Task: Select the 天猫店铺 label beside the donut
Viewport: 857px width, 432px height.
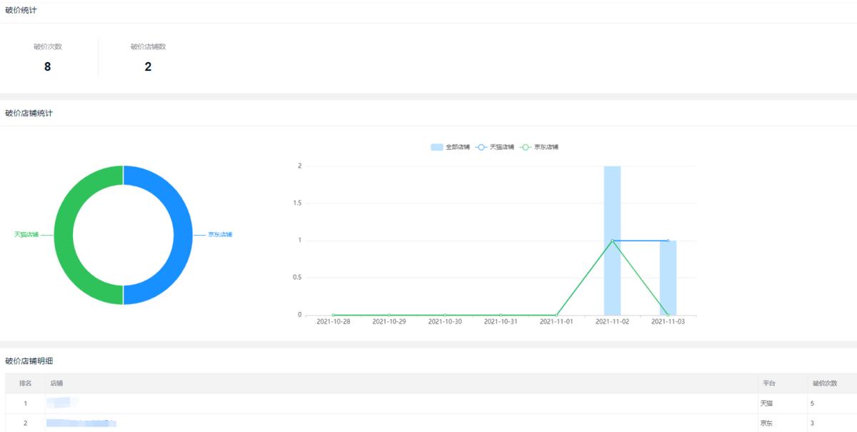Action: click(x=26, y=234)
